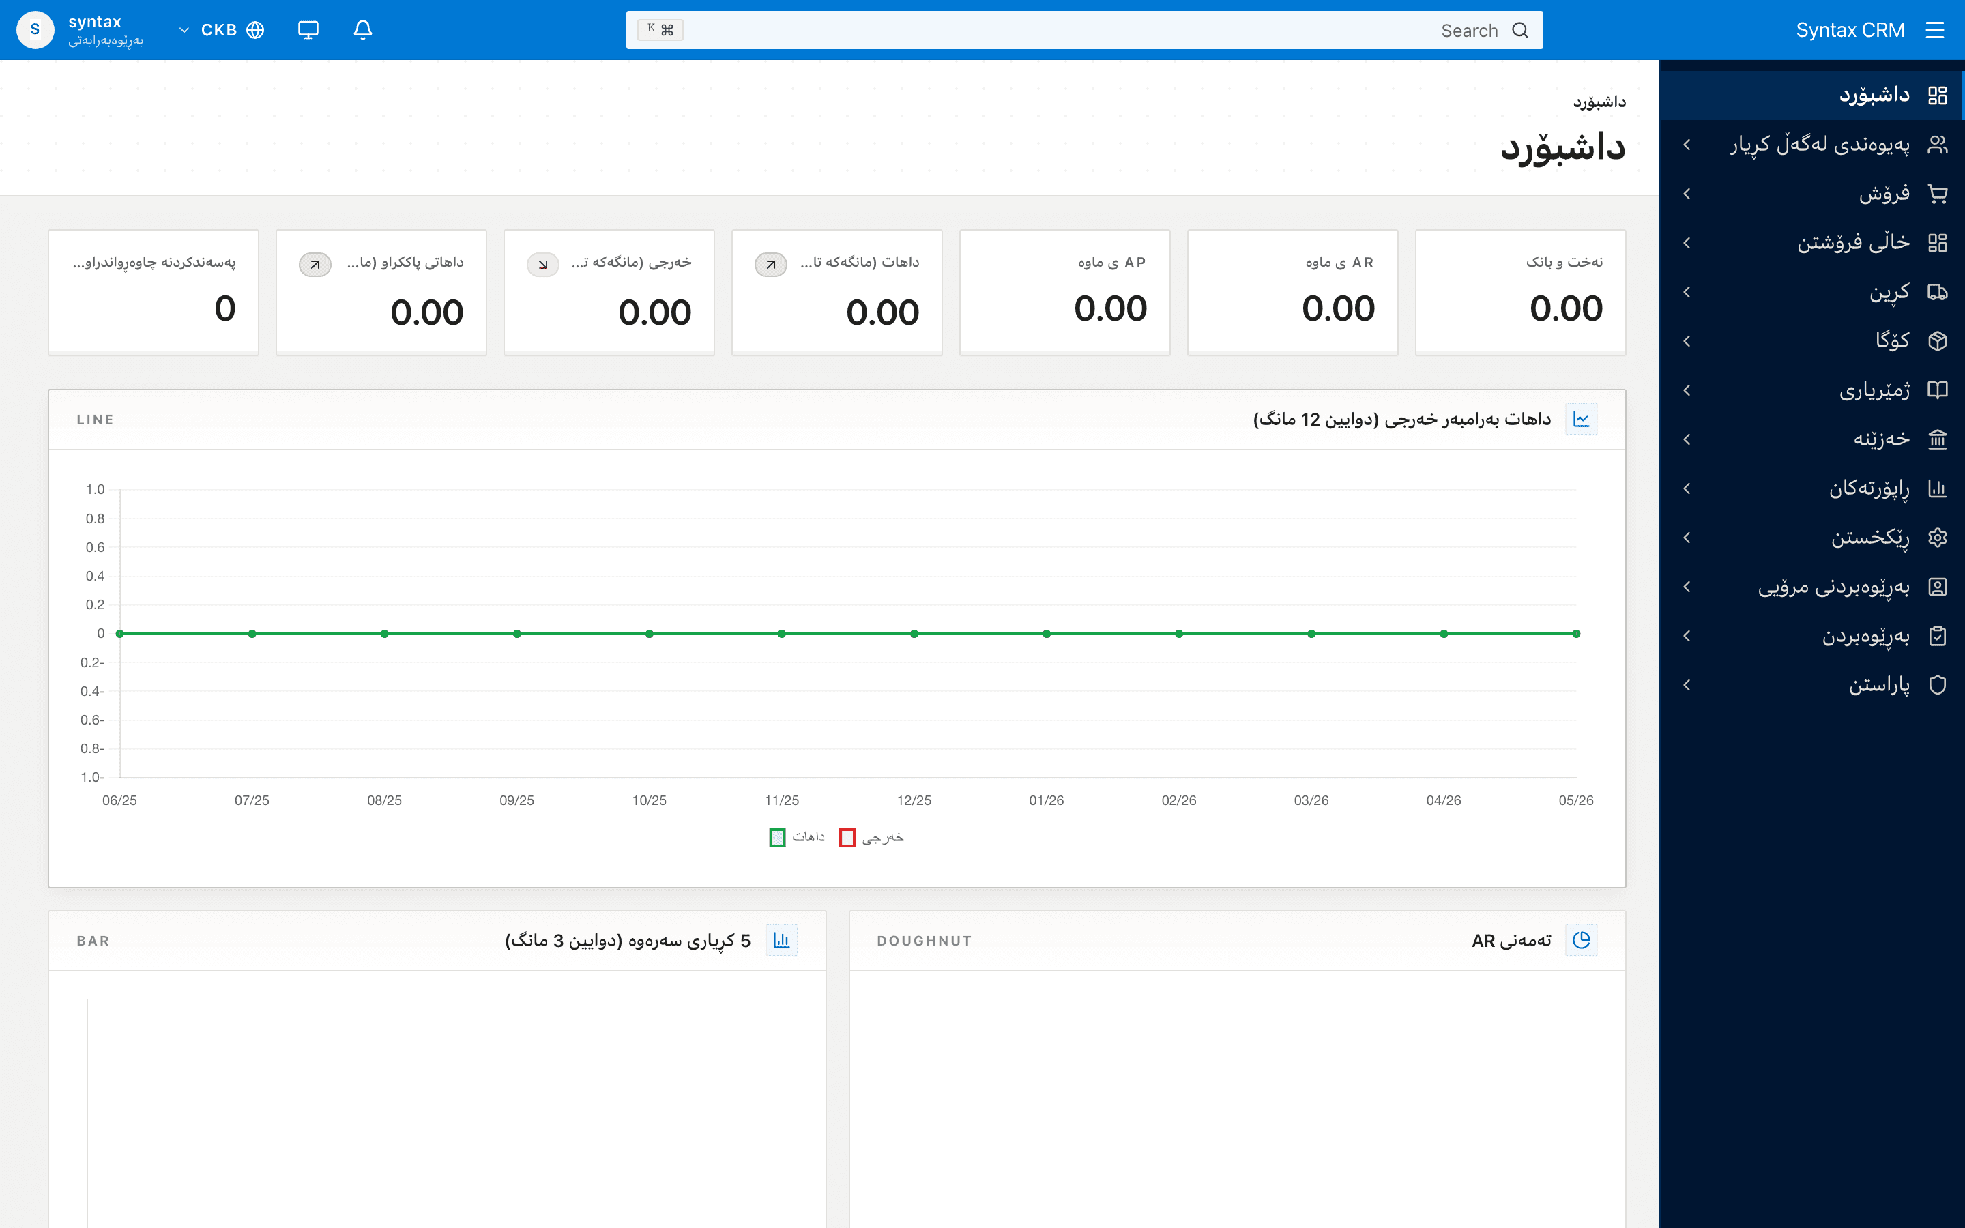Click the globe language icon
This screenshot has height=1228, width=1965.
click(256, 30)
